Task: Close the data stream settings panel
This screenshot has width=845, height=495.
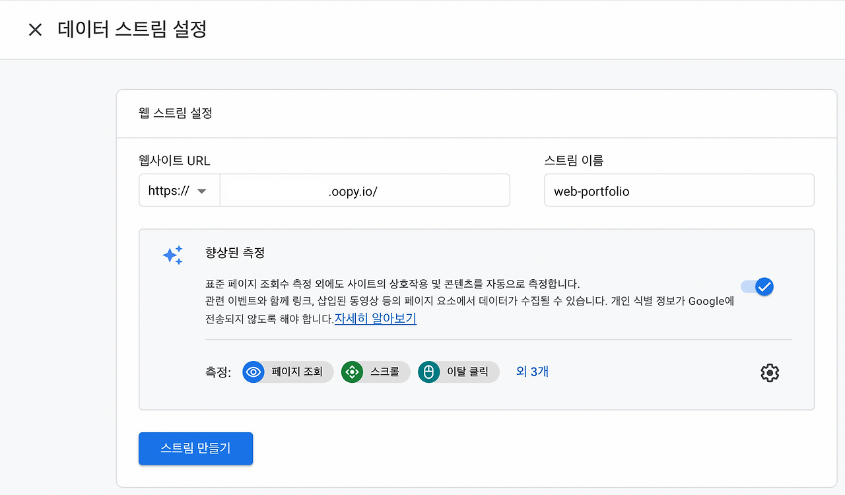Action: (35, 30)
